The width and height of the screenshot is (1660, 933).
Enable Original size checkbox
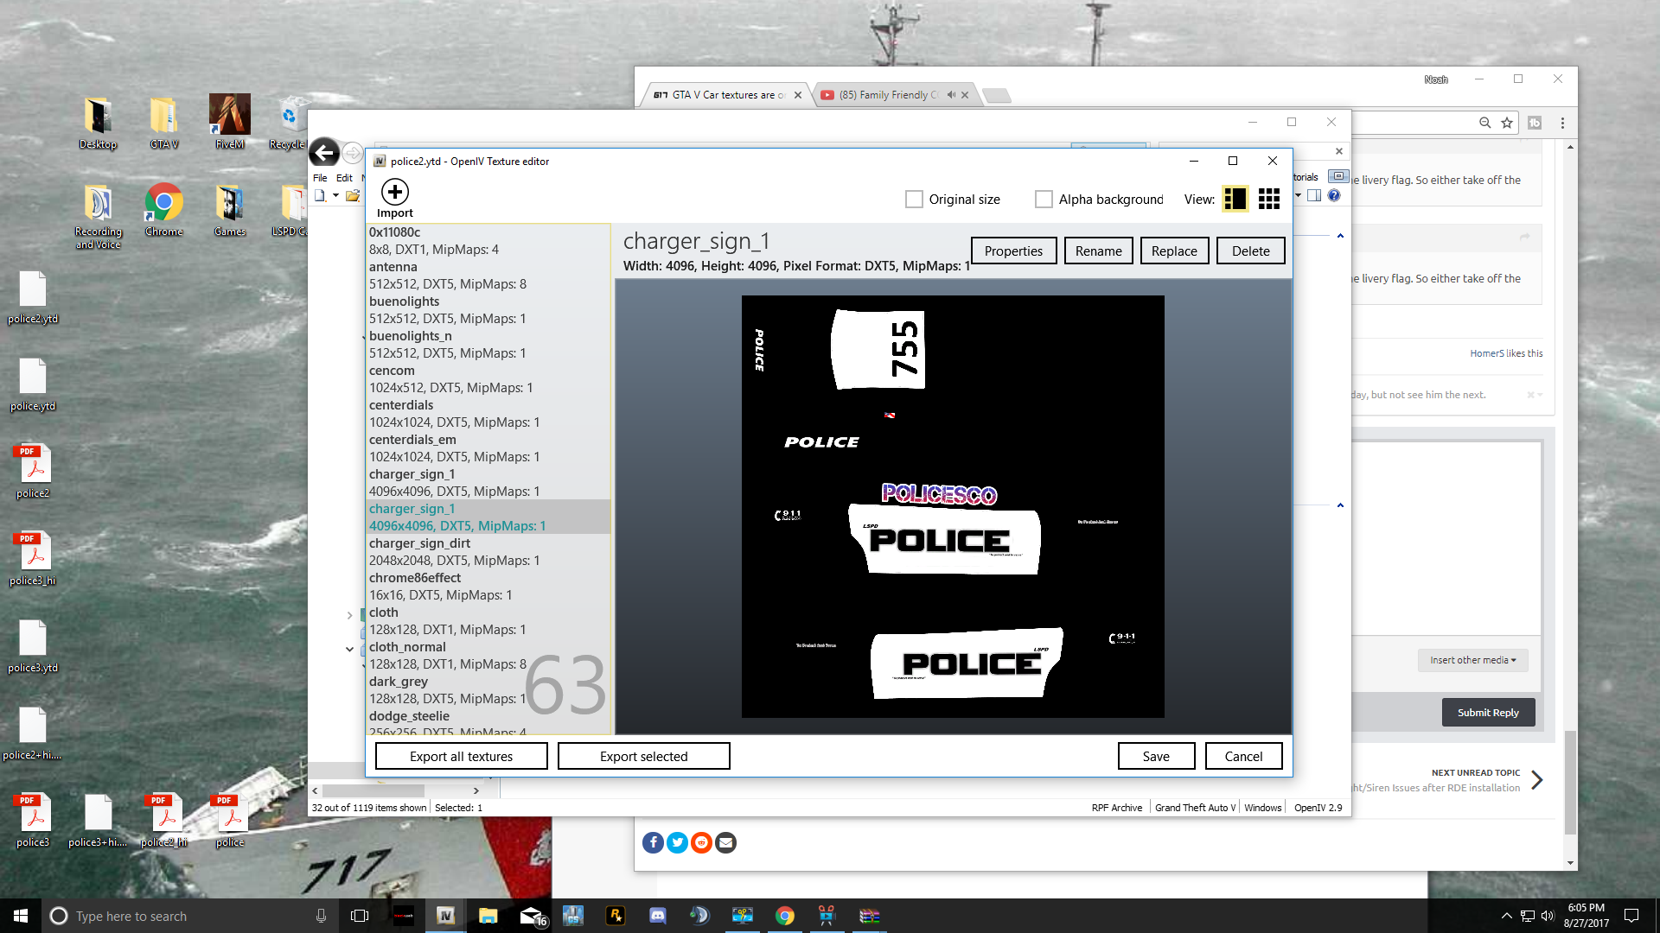pyautogui.click(x=914, y=200)
